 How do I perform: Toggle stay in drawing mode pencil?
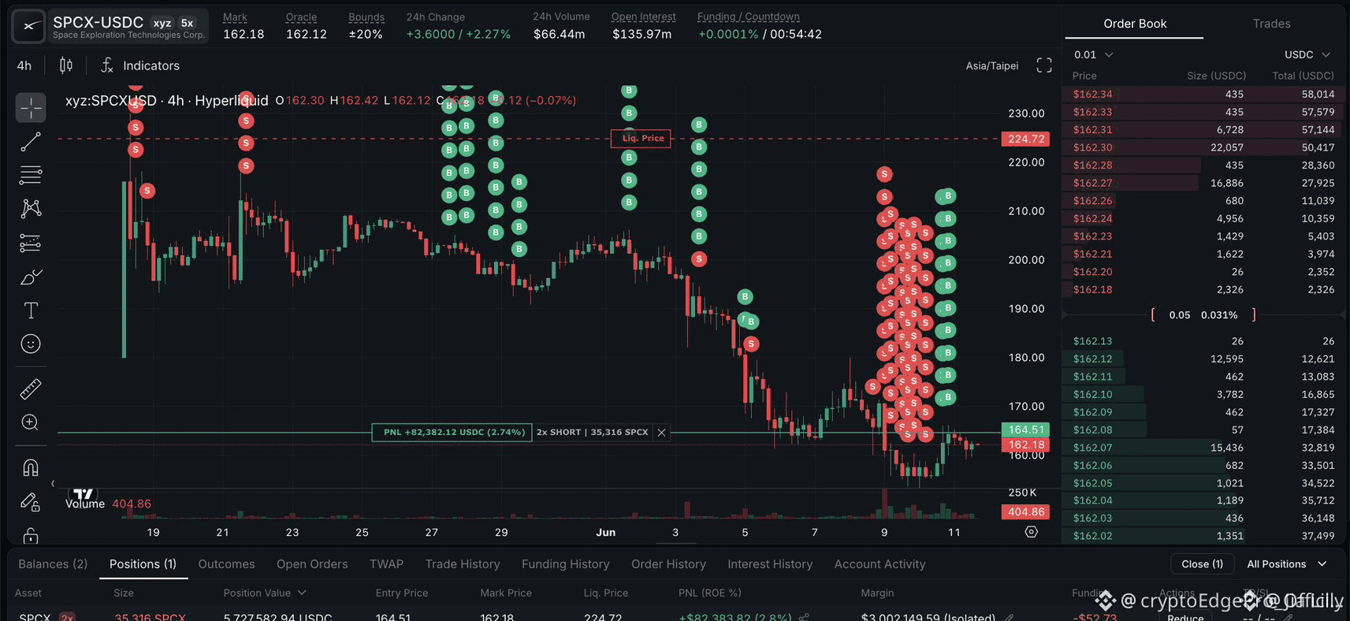(x=31, y=501)
